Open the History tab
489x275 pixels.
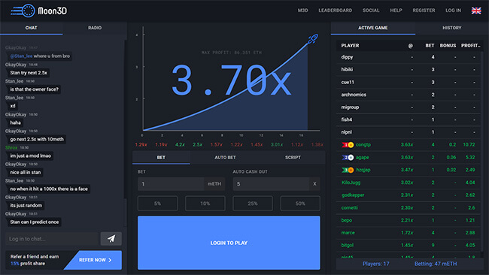[x=451, y=28]
